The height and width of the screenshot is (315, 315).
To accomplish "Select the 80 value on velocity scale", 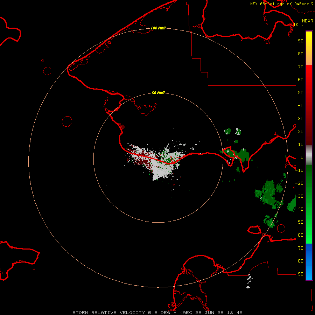I will pyautogui.click(x=301, y=54).
